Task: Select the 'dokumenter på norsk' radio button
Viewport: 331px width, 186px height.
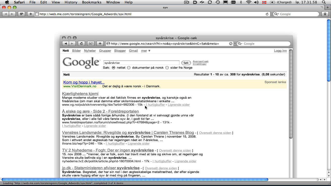Action: click(129, 68)
